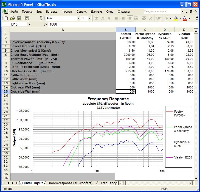Expand standard toolbar options chevron
Image resolution: width=200 pixels, height=192 pixels.
point(41,18)
